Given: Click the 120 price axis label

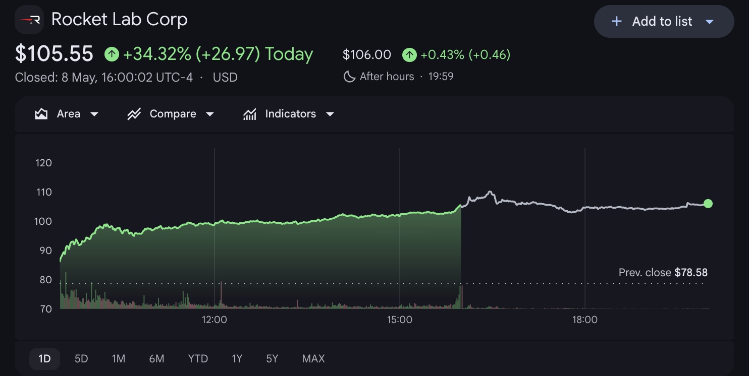Looking at the screenshot, I should point(43,163).
